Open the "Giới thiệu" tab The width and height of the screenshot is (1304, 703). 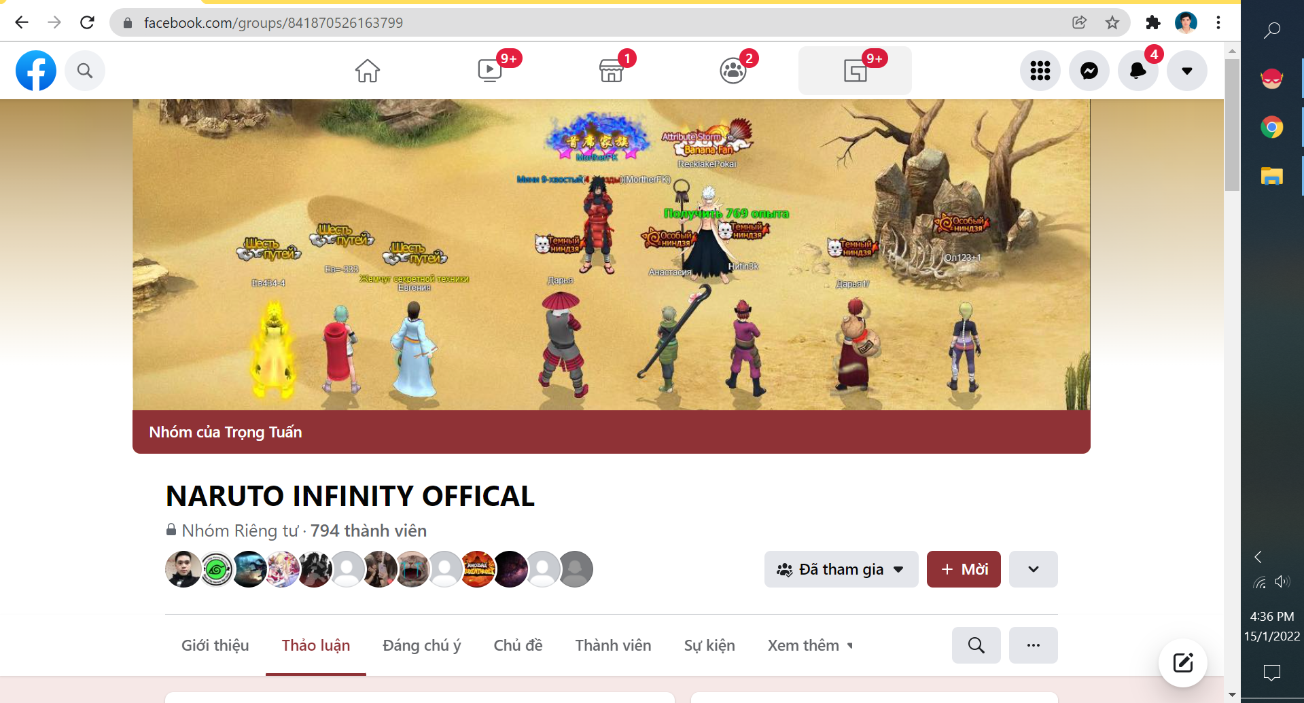click(x=215, y=645)
